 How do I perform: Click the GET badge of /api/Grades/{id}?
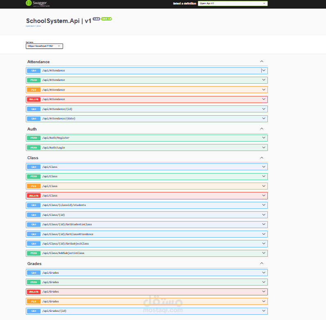[34, 311]
